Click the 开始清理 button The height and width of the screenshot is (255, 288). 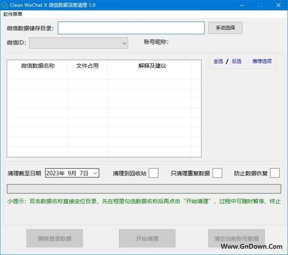click(147, 238)
